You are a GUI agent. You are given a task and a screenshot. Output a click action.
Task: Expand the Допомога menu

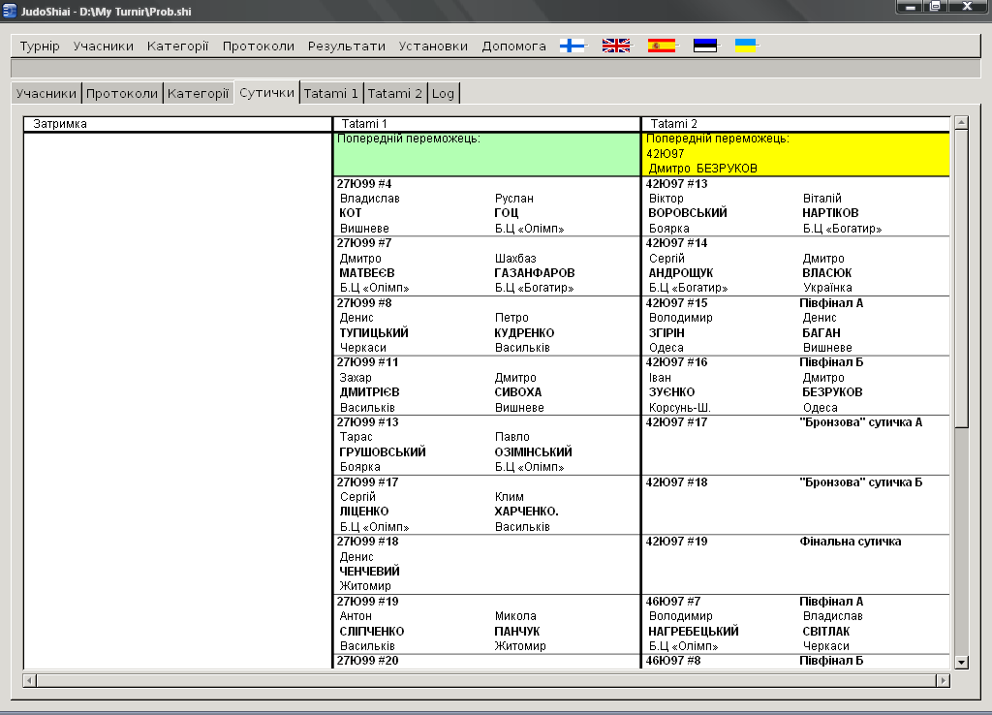(513, 46)
